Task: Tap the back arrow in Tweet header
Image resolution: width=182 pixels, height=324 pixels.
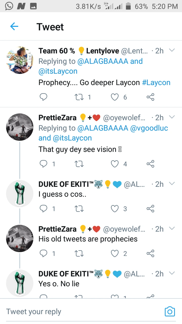Action: tap(14, 26)
